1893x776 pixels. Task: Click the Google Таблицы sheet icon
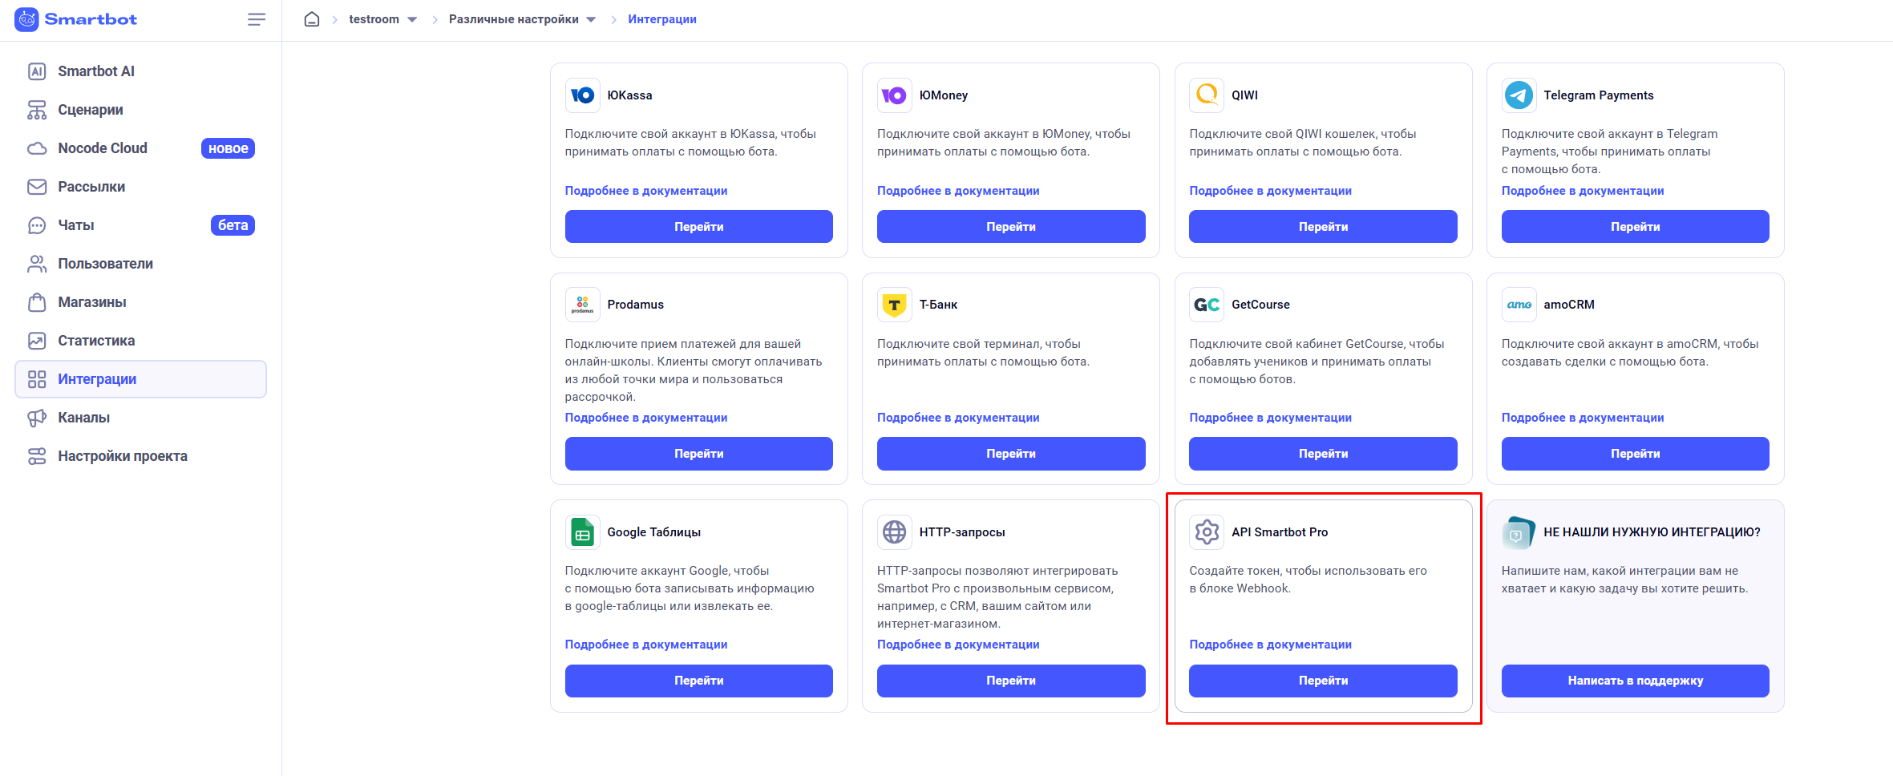582,532
